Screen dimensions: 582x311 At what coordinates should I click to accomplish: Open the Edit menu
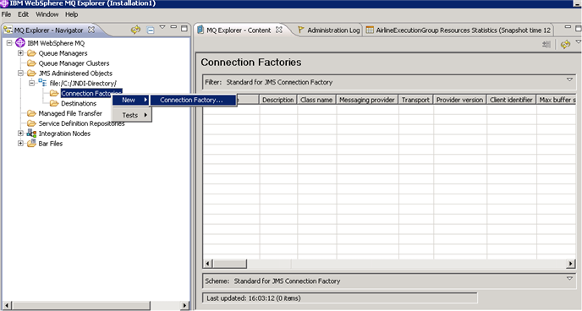tap(23, 14)
